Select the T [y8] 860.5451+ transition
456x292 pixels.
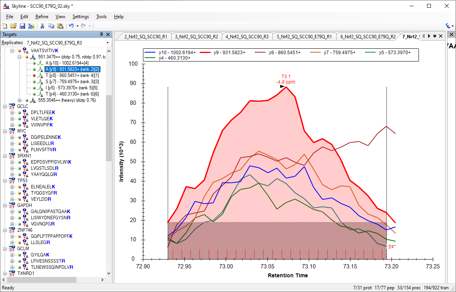(72, 75)
